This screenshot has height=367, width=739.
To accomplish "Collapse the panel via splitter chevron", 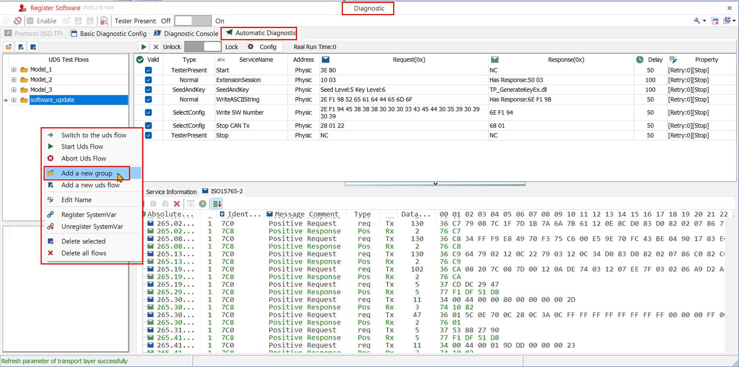I will tap(435, 184).
